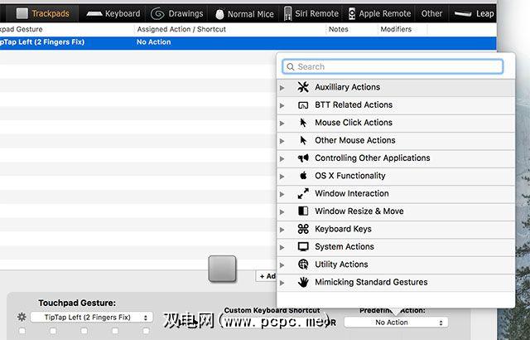Click the Mouse Click Actions cursor icon

pos(303,123)
